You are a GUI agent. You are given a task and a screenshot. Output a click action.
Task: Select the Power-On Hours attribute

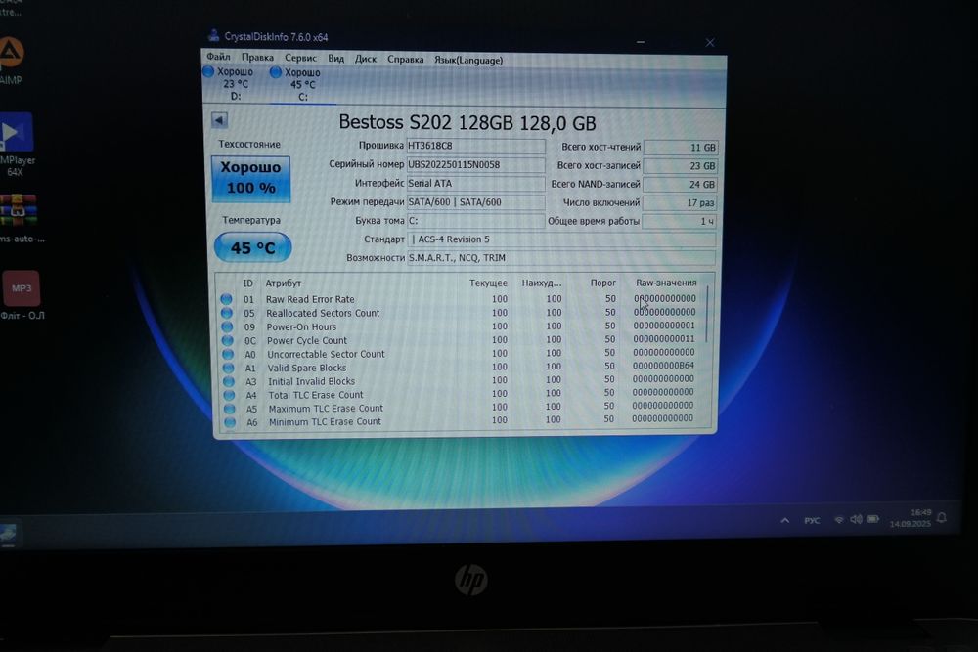coord(301,326)
